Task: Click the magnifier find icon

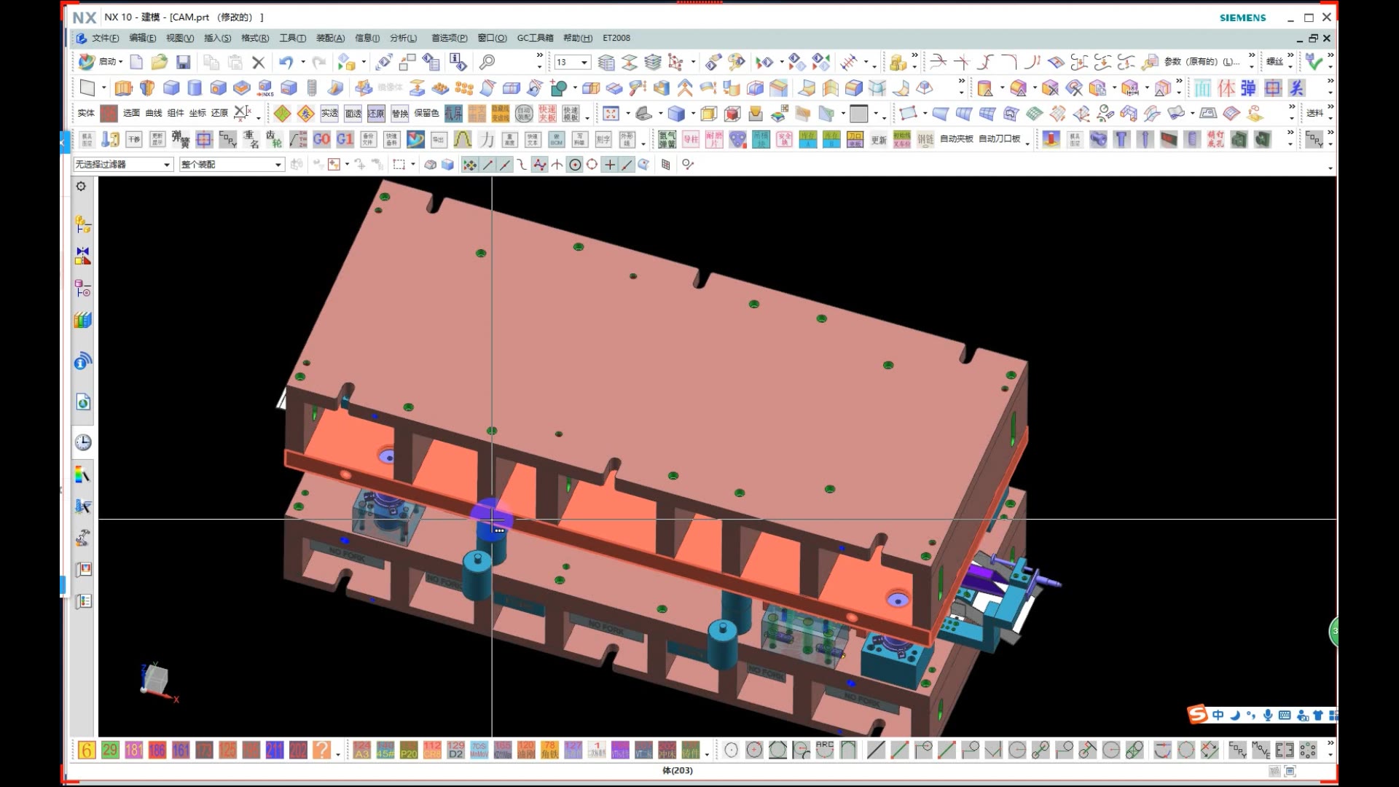Action: (x=487, y=62)
